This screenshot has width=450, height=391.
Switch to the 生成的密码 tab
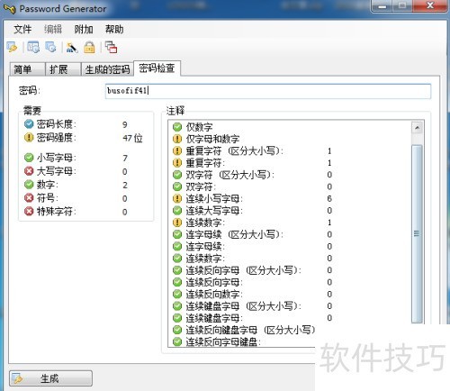point(107,69)
